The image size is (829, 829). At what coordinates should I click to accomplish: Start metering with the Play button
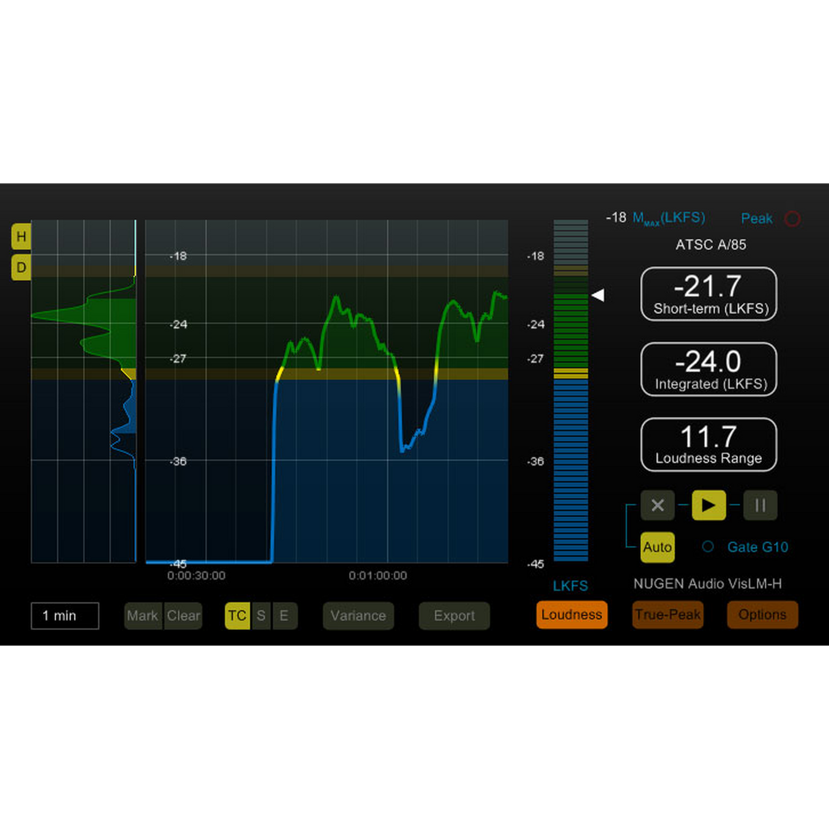[x=709, y=505]
